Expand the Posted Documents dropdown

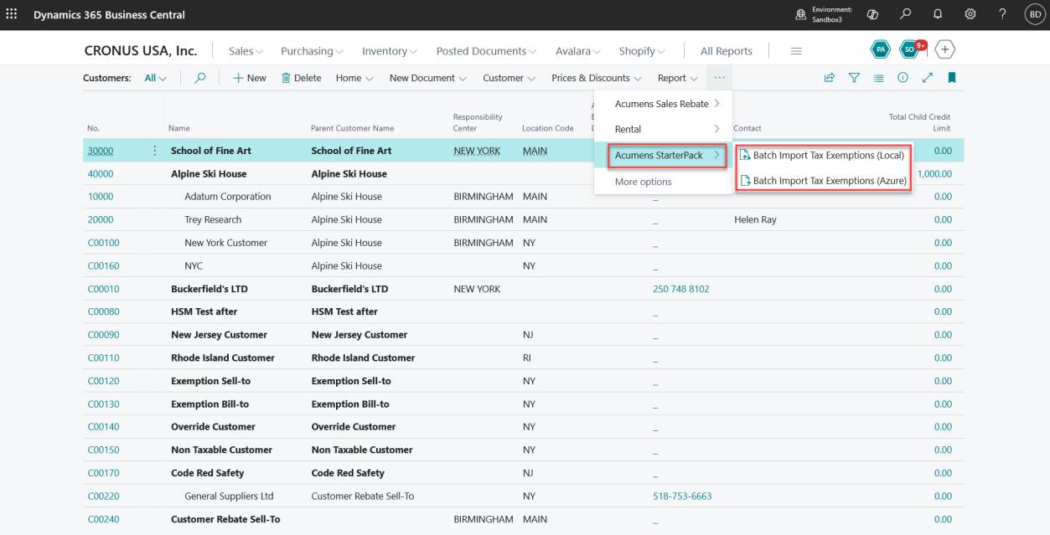pyautogui.click(x=486, y=51)
